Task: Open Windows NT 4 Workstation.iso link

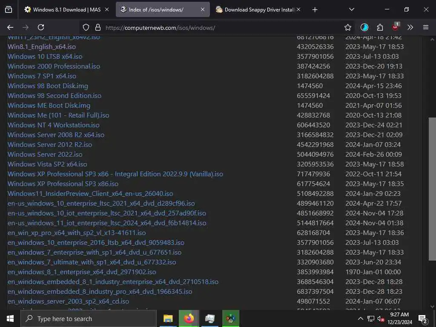Action: (x=53, y=125)
